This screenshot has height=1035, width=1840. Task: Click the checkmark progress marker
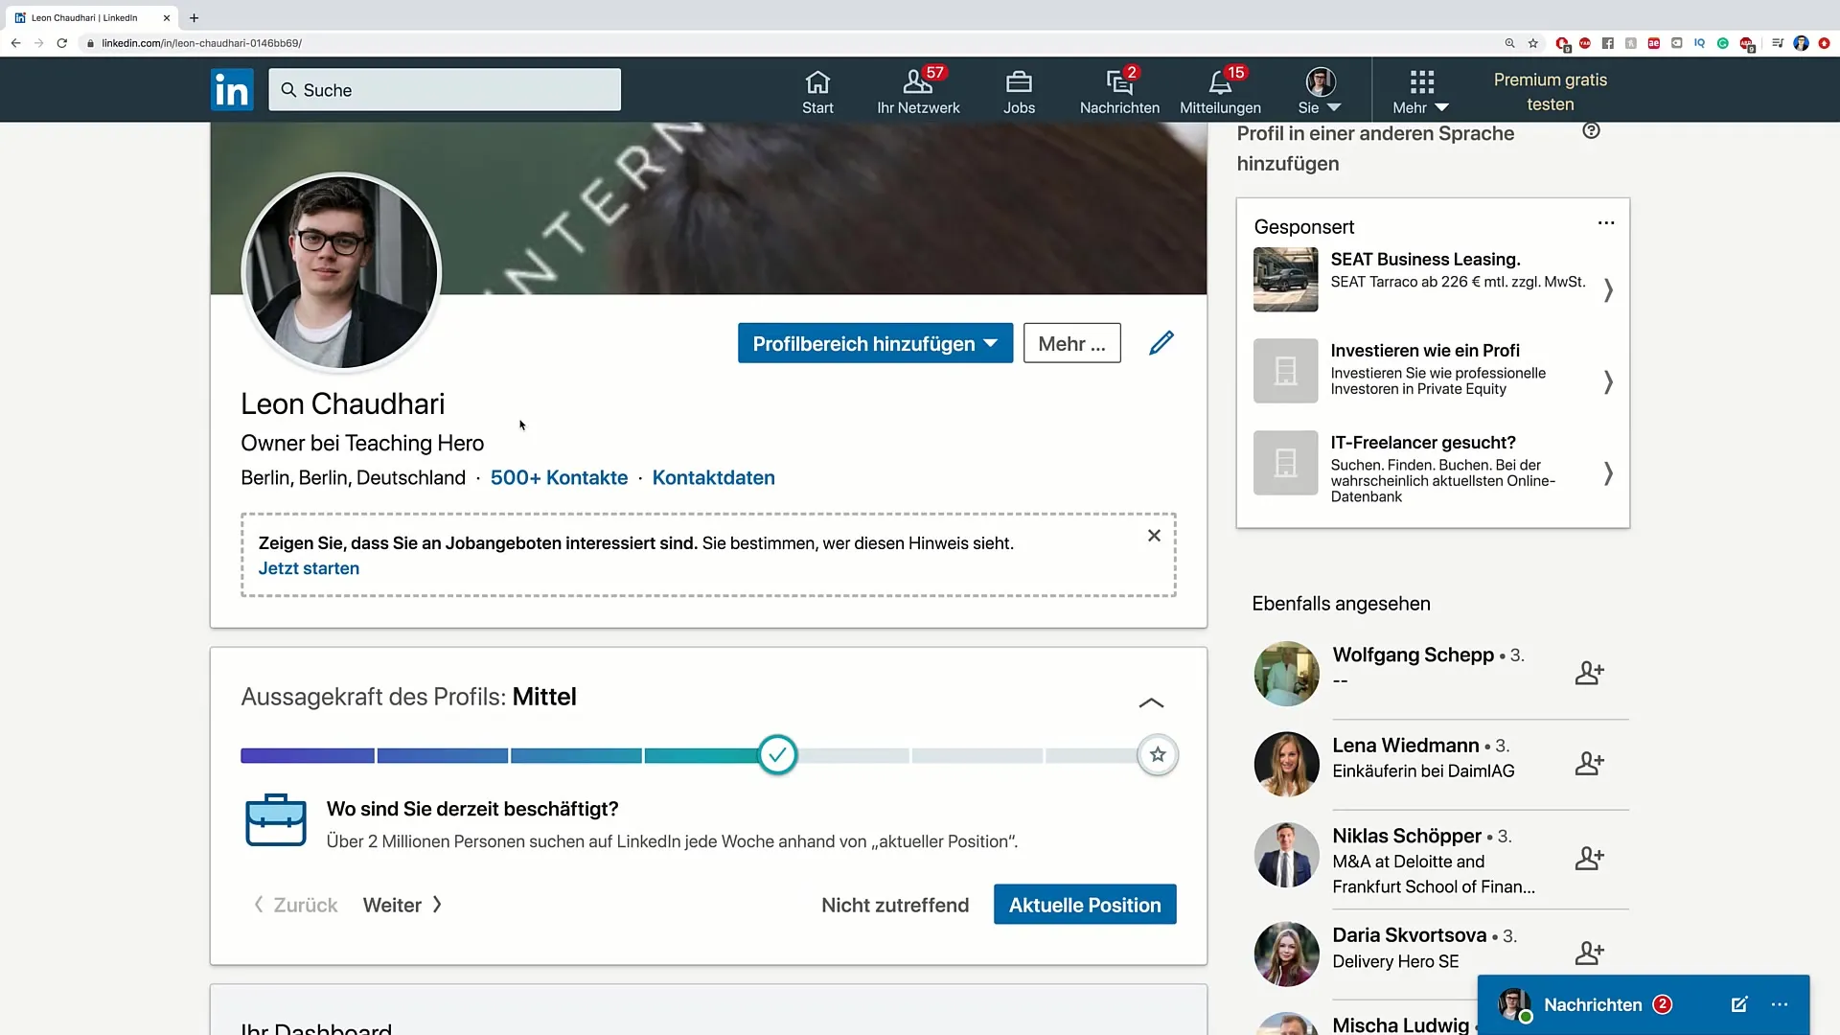(x=777, y=755)
